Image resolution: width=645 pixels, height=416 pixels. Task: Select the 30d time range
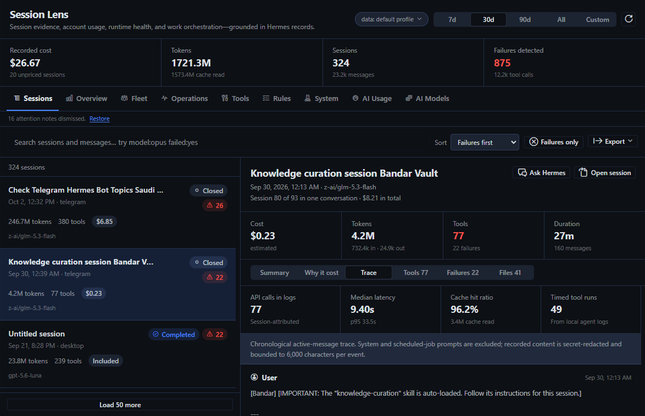click(488, 19)
